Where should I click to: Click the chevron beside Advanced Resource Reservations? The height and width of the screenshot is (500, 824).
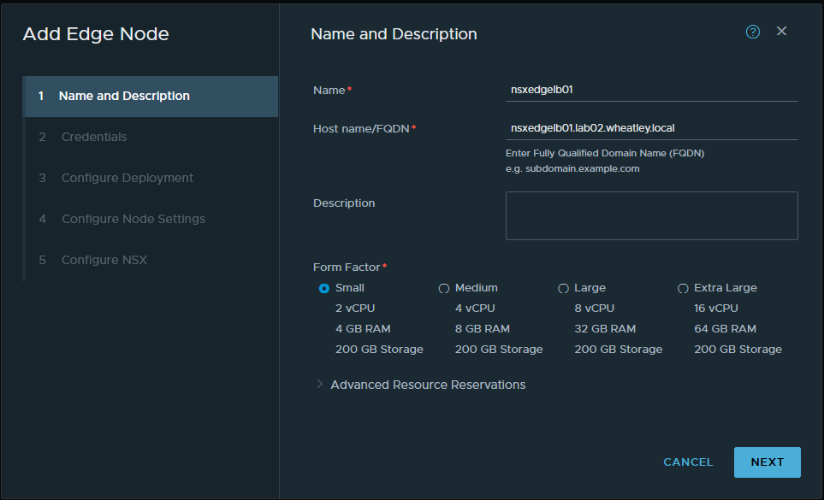tap(320, 385)
